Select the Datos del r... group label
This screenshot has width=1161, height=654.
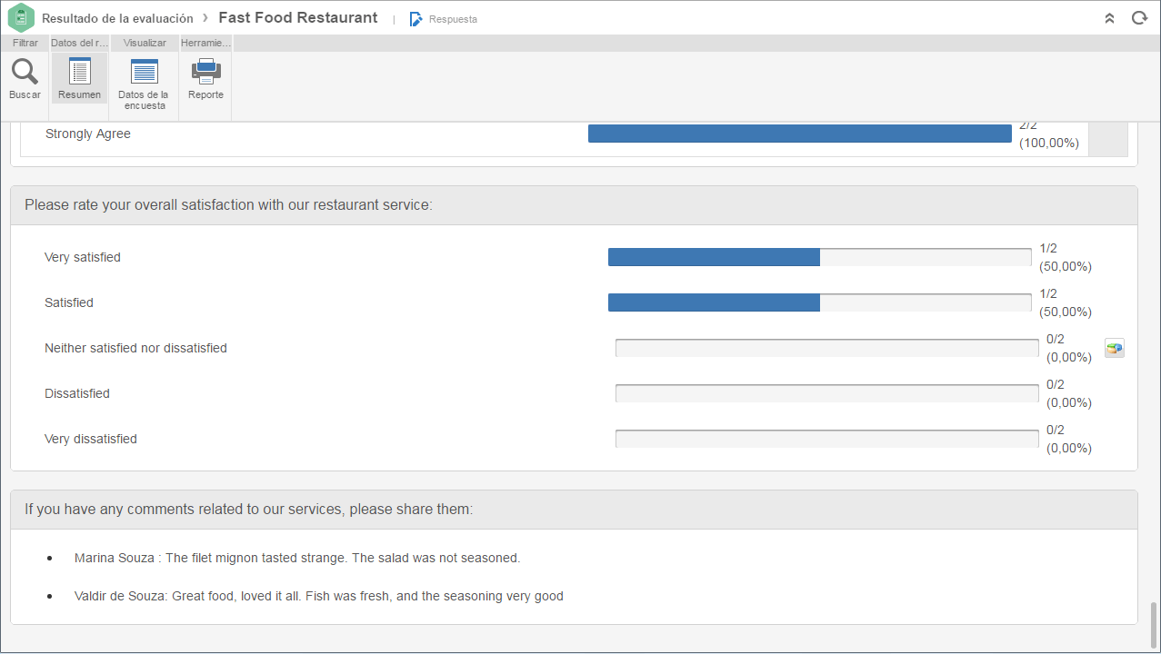(x=79, y=43)
